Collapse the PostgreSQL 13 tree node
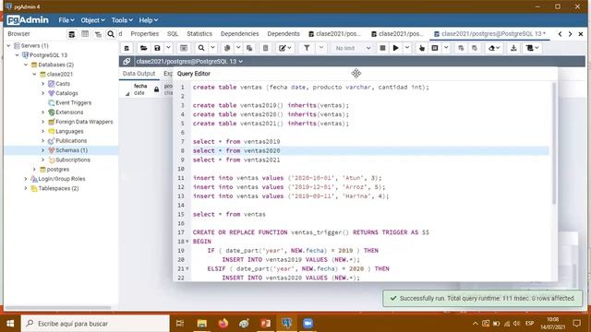The height and width of the screenshot is (332, 591). pos(18,55)
